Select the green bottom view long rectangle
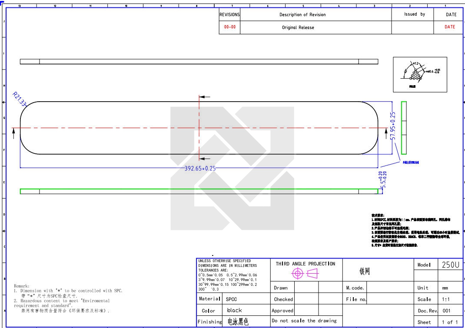465x328 pixels. click(199, 192)
